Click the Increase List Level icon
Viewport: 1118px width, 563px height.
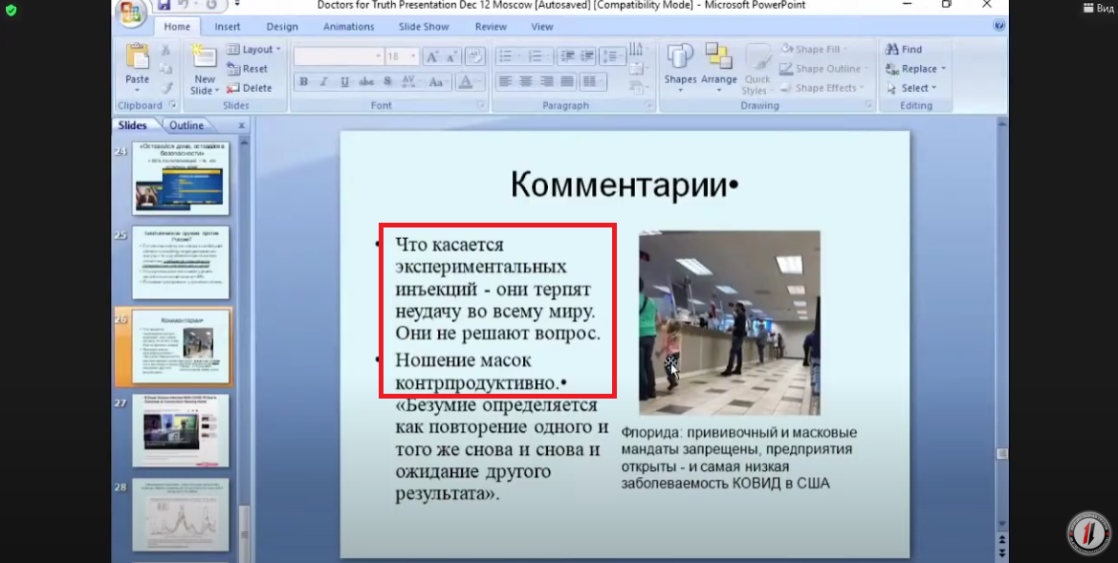[x=587, y=56]
